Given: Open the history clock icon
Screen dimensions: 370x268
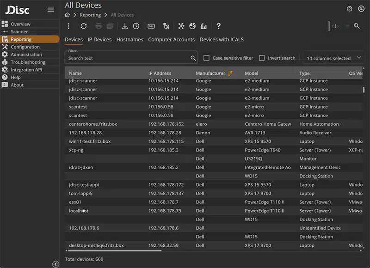Looking at the screenshot, I should tap(136, 26).
